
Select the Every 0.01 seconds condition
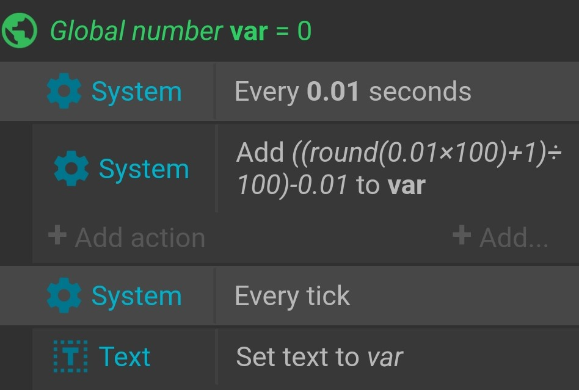coord(353,92)
